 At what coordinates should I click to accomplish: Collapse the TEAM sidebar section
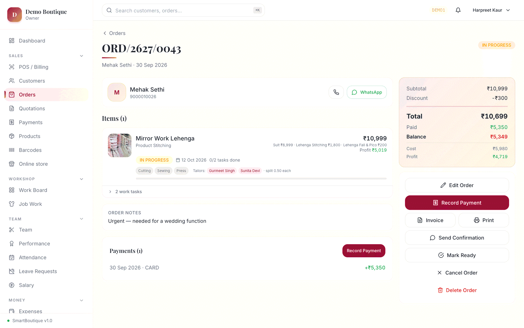pyautogui.click(x=82, y=219)
